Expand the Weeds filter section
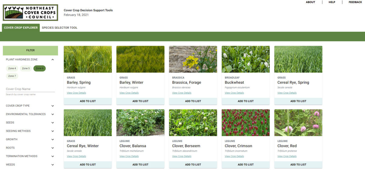365x172 pixels. pos(30,165)
